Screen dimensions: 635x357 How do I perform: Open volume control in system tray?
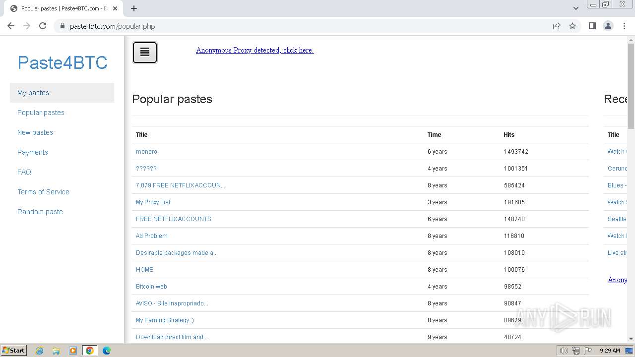[x=564, y=351]
